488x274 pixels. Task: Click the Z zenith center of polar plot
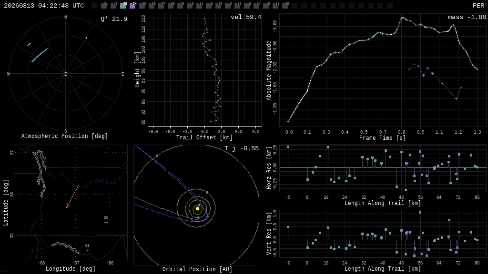point(65,74)
